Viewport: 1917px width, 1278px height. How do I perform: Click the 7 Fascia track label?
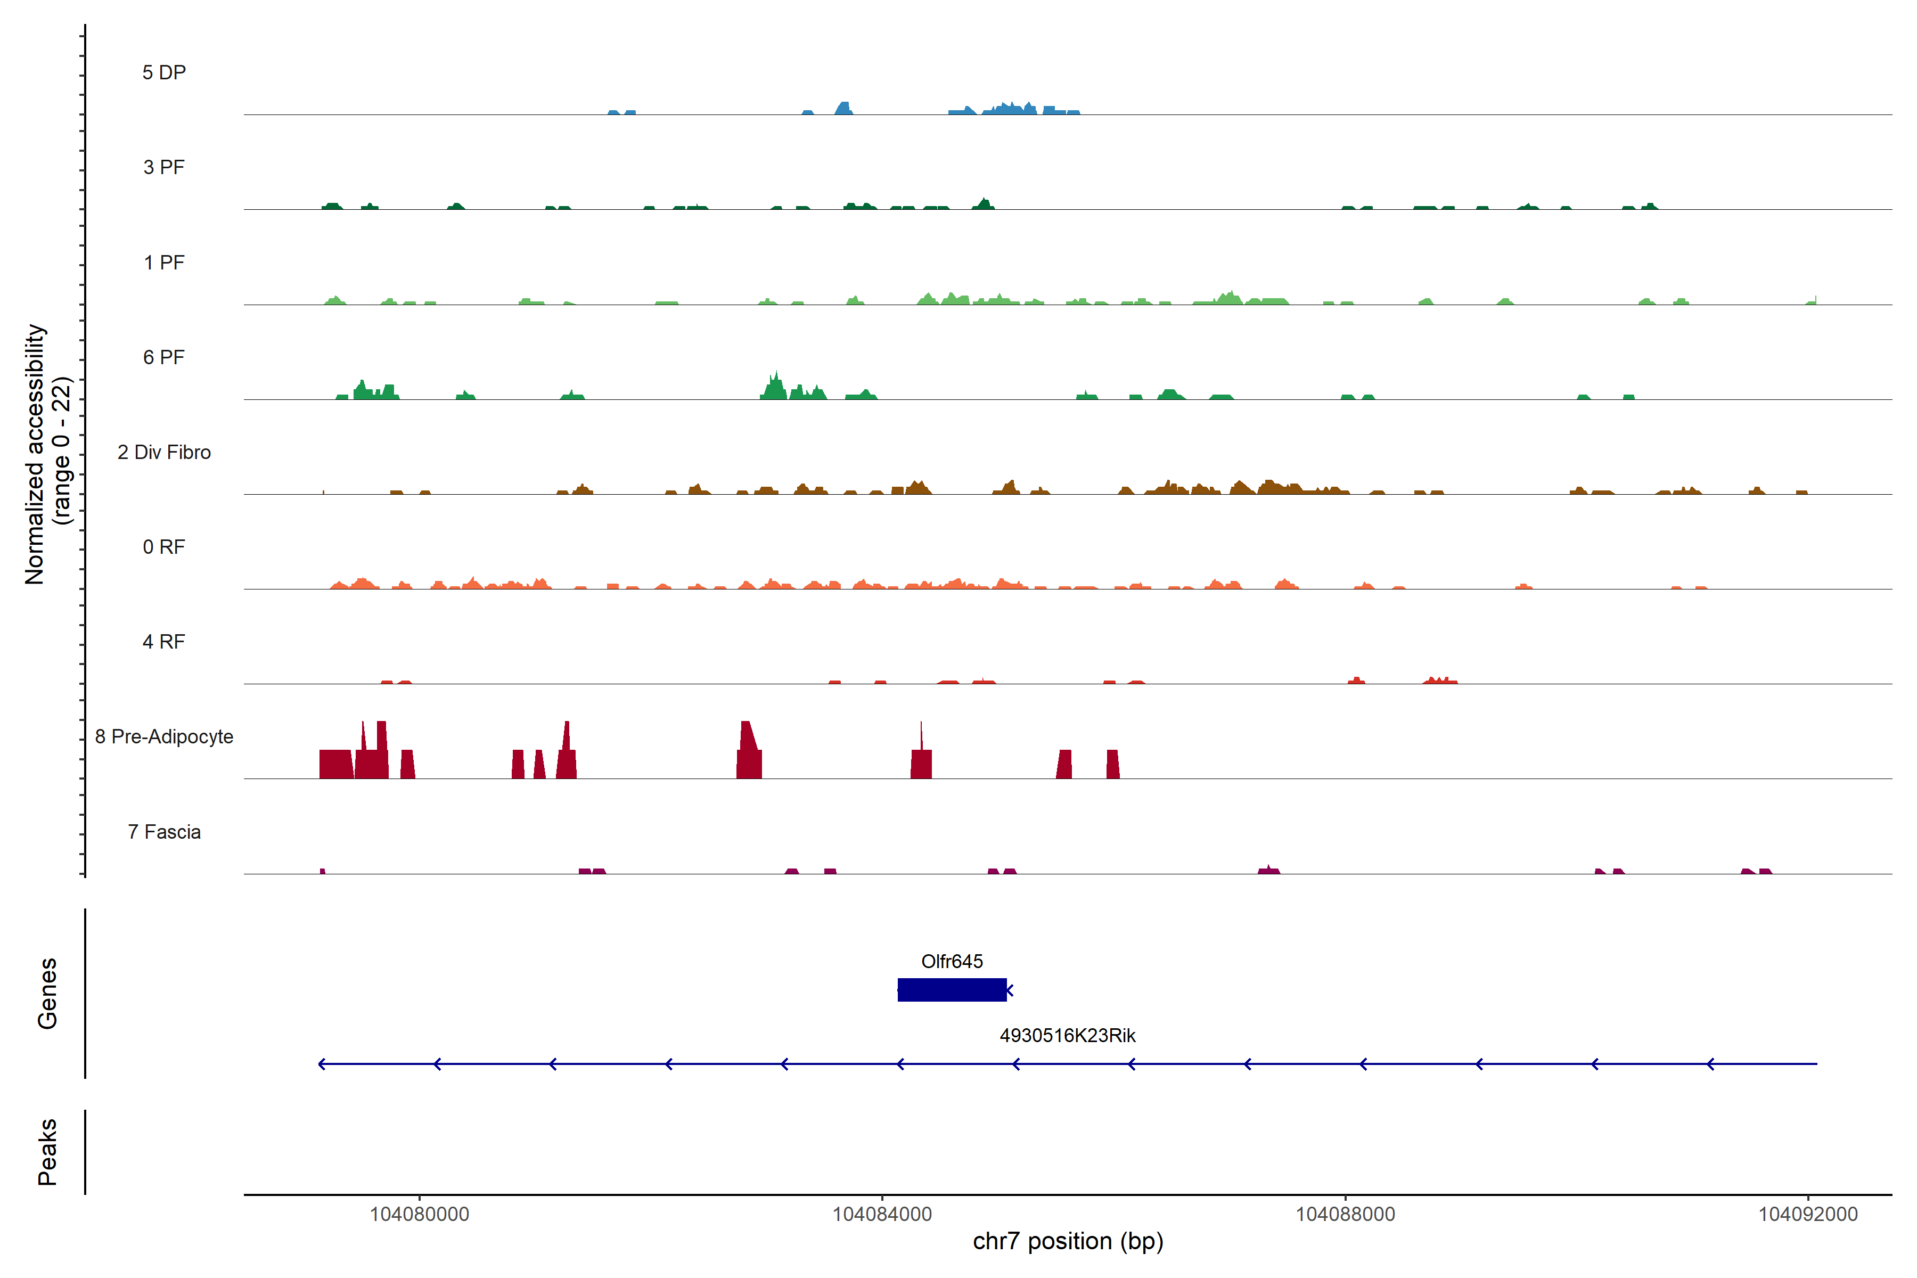(x=164, y=831)
